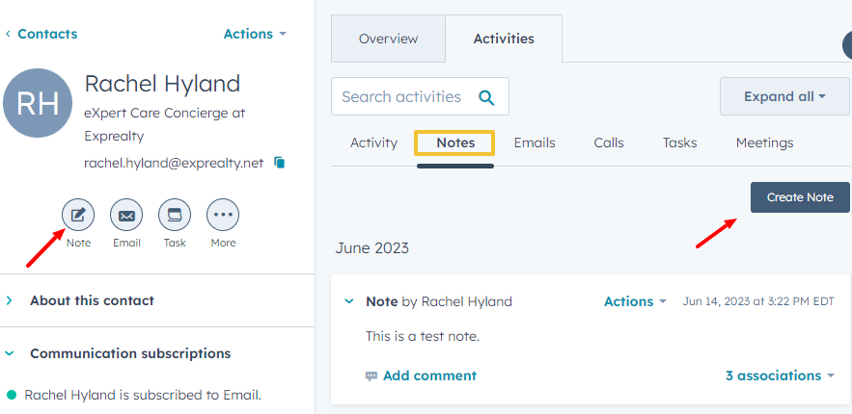Image resolution: width=852 pixels, height=414 pixels.
Task: Open the More options ellipsis icon
Action: click(223, 216)
